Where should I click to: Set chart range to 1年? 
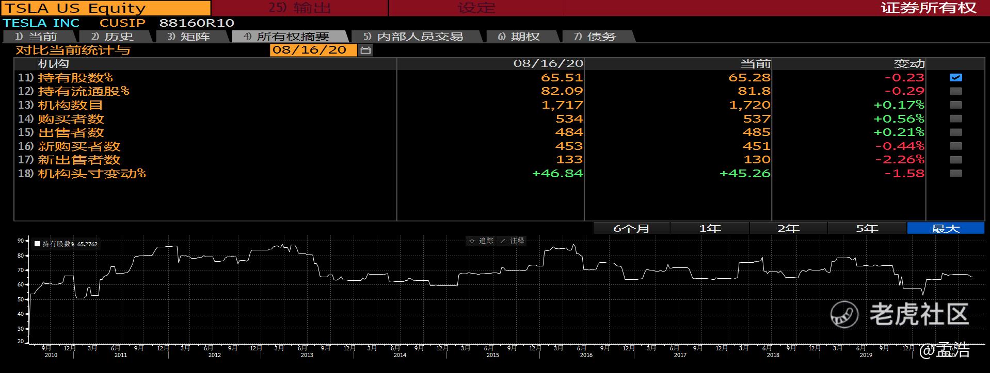tap(710, 228)
